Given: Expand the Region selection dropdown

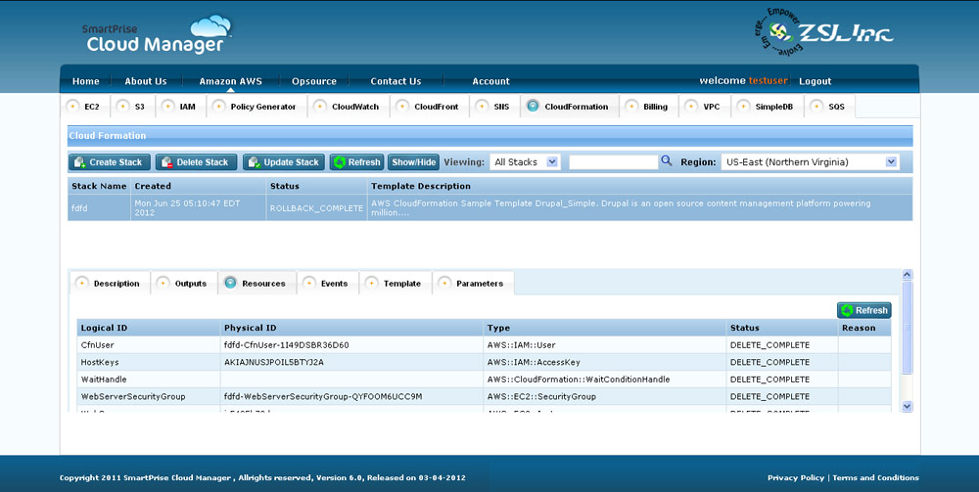Looking at the screenshot, I should [x=809, y=162].
